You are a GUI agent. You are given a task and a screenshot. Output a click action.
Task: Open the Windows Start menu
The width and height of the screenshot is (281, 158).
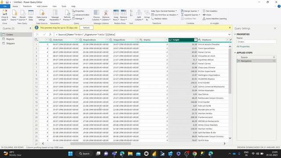[x=70, y=154]
